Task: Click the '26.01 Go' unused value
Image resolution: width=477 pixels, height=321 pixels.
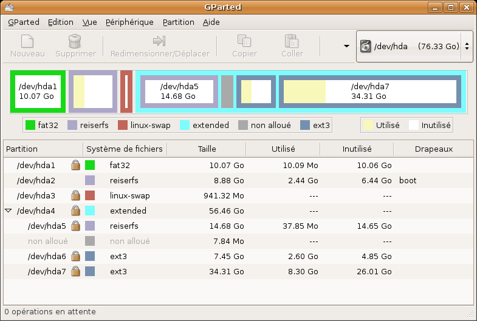Action: click(x=374, y=271)
